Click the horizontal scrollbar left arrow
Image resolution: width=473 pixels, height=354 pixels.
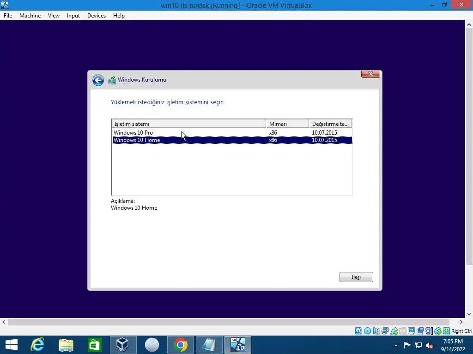(4, 322)
